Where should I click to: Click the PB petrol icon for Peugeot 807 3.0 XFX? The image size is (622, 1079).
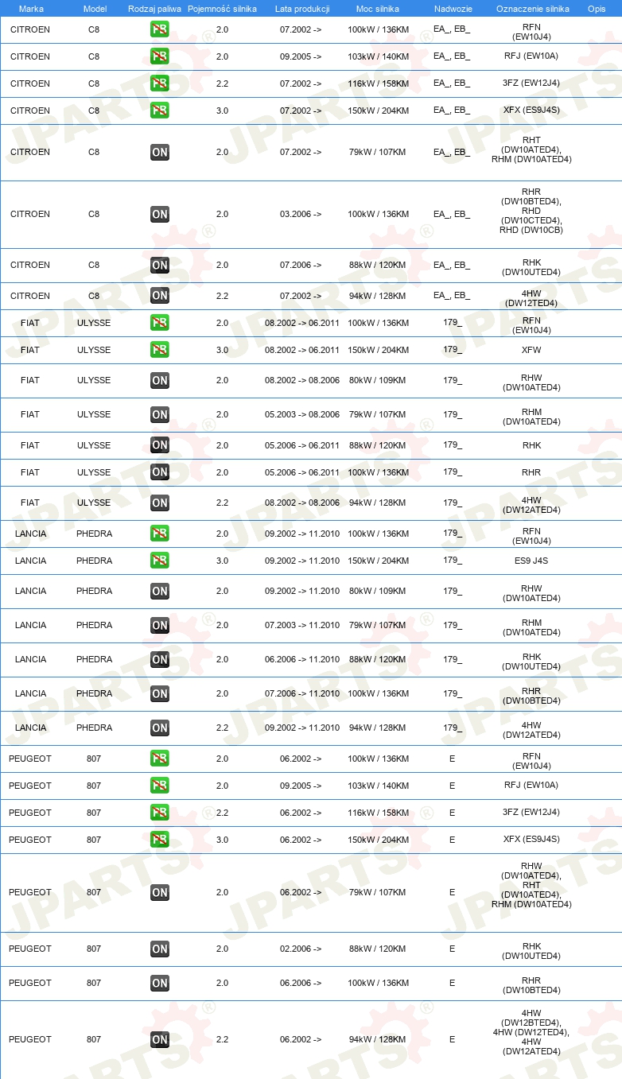tap(160, 840)
